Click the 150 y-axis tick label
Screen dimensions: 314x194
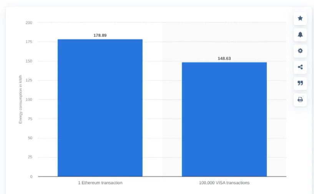29,61
